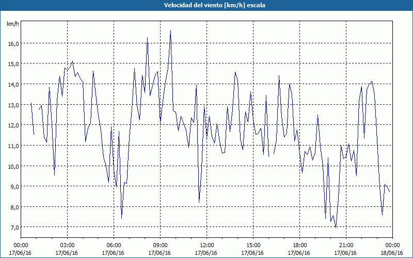Screen dimensions: 413x258
Task: Click the "17/06/16" date under 18:00
Action: pos(299,253)
